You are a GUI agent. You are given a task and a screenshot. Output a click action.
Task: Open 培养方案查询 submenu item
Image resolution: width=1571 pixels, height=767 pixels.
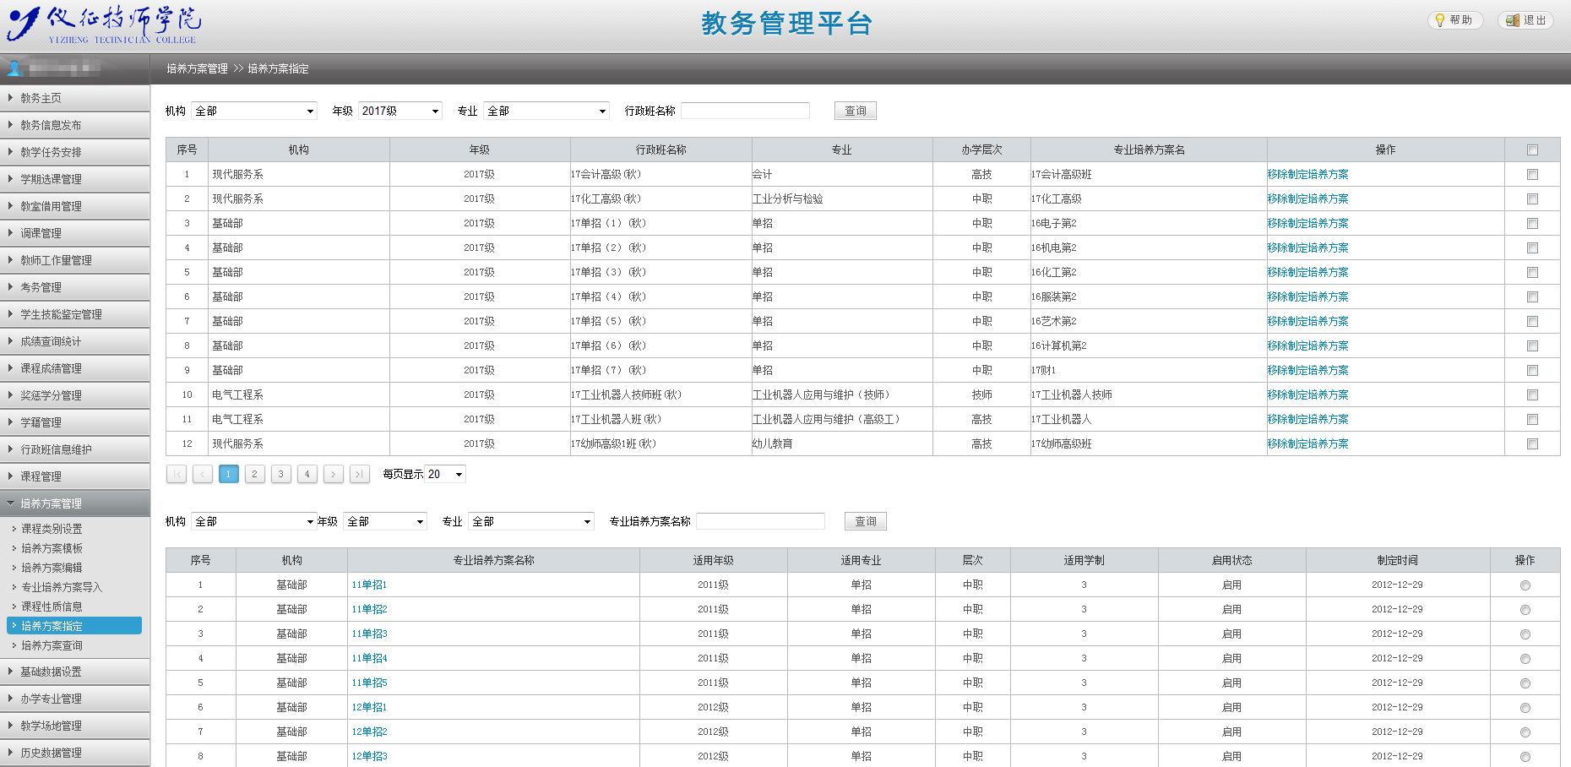(52, 645)
